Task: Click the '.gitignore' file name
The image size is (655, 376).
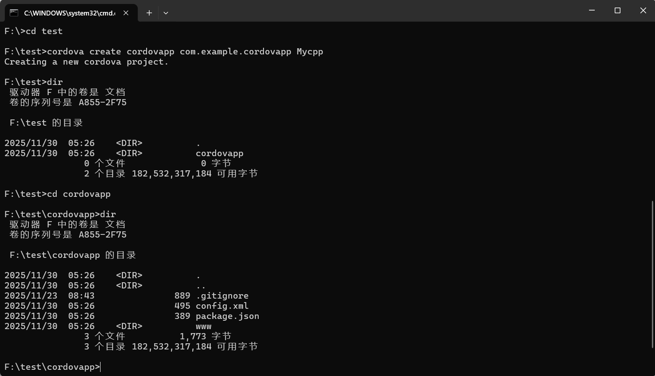Action: pyautogui.click(x=222, y=295)
